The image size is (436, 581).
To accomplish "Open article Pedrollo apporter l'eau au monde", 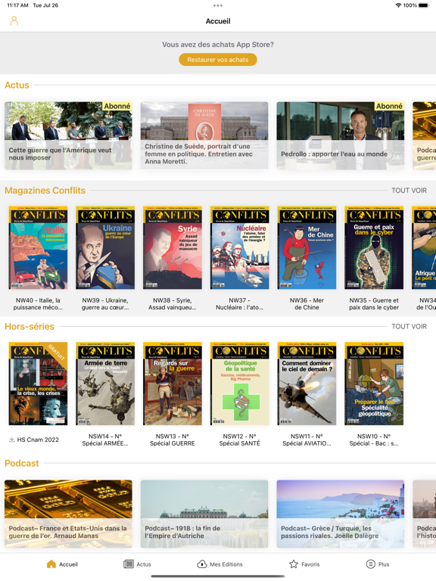I will 341,135.
